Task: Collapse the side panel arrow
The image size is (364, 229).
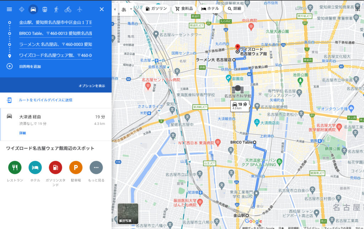Action: 115,9
